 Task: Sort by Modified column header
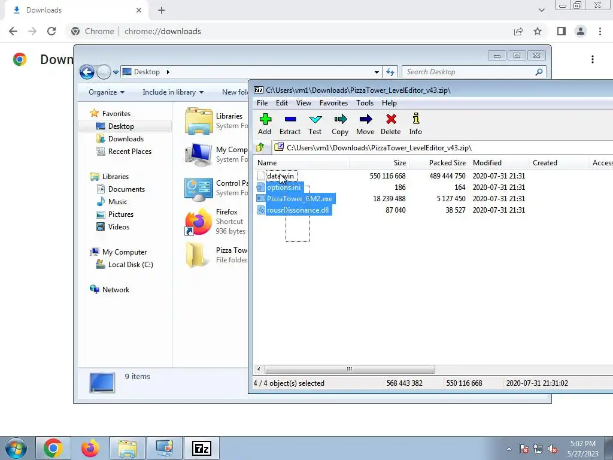tap(499, 163)
